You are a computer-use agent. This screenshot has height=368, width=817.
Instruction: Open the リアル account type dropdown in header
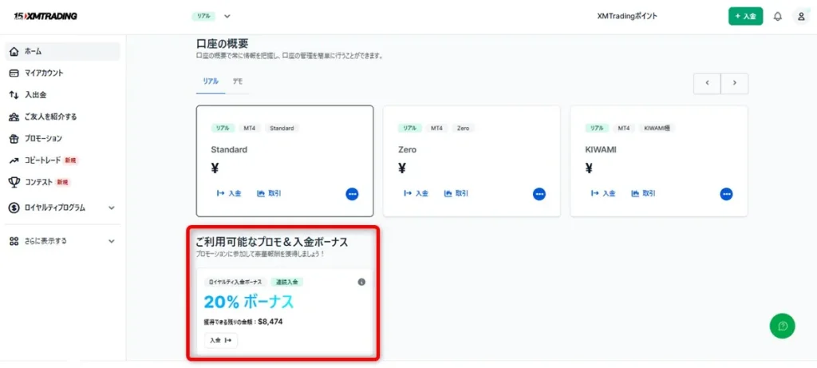click(x=211, y=16)
